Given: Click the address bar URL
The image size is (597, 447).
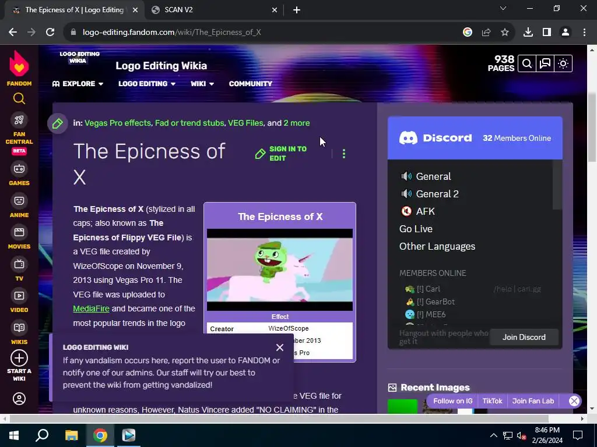Looking at the screenshot, I should [x=172, y=33].
